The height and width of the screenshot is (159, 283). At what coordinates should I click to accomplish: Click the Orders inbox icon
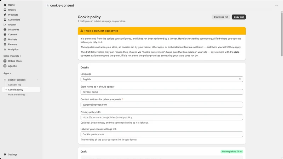[5, 10]
